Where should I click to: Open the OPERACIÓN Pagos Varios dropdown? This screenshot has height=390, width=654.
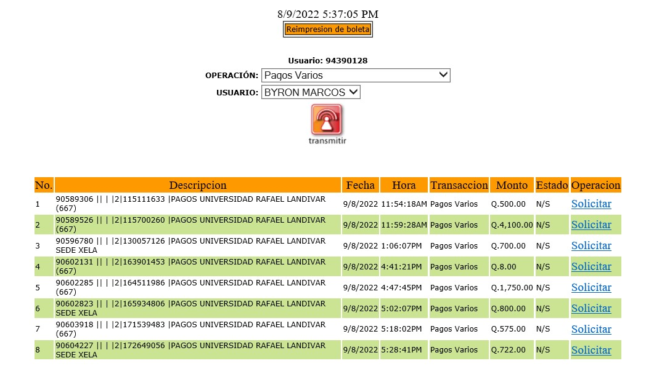[356, 76]
